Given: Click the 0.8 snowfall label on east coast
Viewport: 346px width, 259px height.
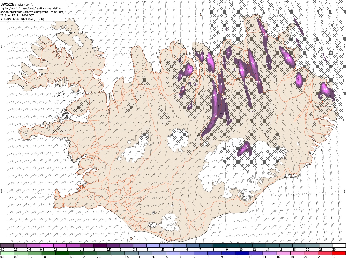Looking at the screenshot, I should pyautogui.click(x=325, y=89).
